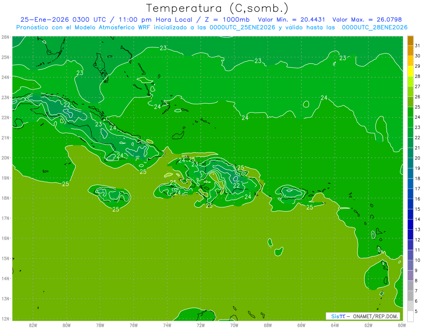The image size is (427, 330).
Task: Click the '70W' longitude axis label
Action: pos(234,325)
